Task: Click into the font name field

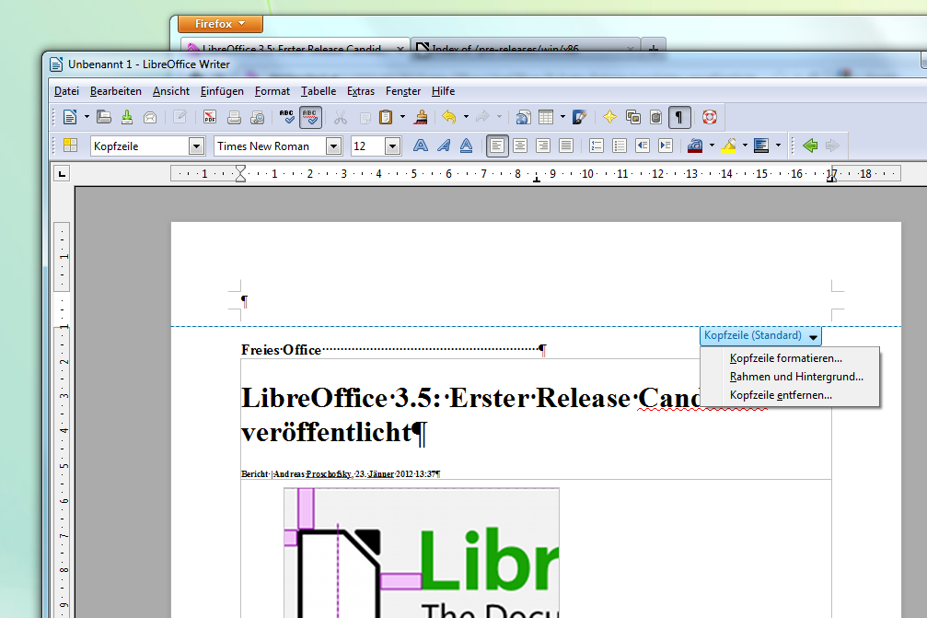Action: 270,146
